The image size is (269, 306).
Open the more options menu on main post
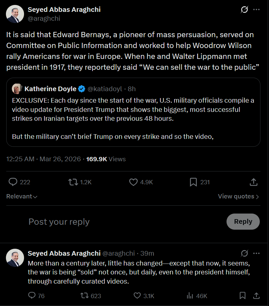coord(256,10)
